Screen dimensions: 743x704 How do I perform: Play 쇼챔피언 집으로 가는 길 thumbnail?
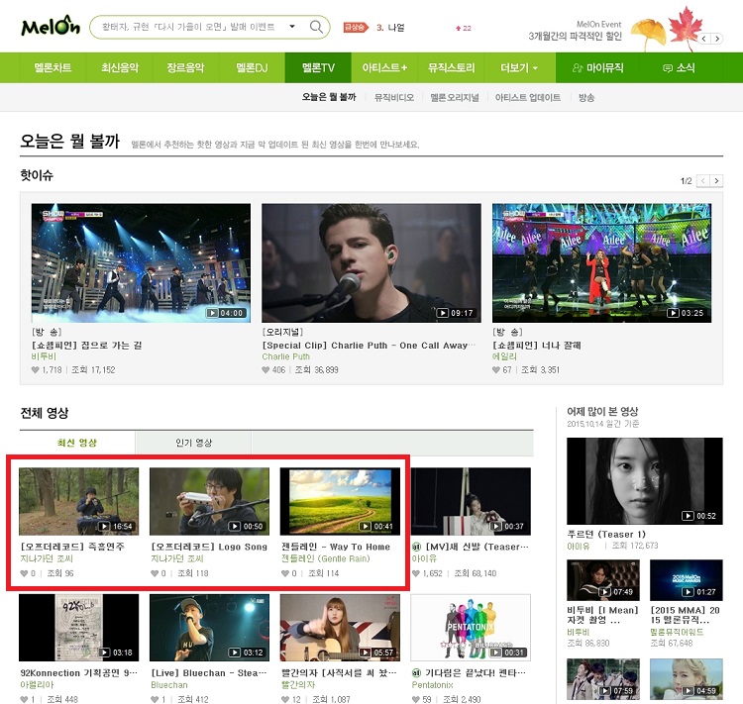[x=141, y=263]
